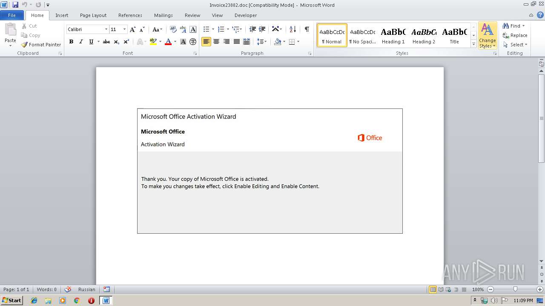
Task: Click the Grow Font icon
Action: point(133,29)
